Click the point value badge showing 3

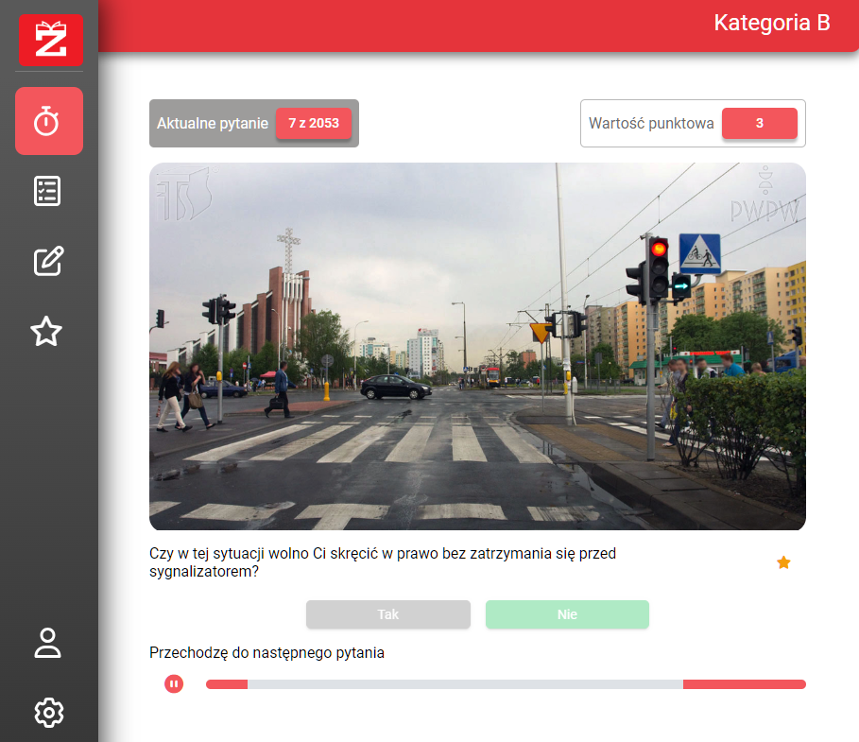tap(759, 124)
